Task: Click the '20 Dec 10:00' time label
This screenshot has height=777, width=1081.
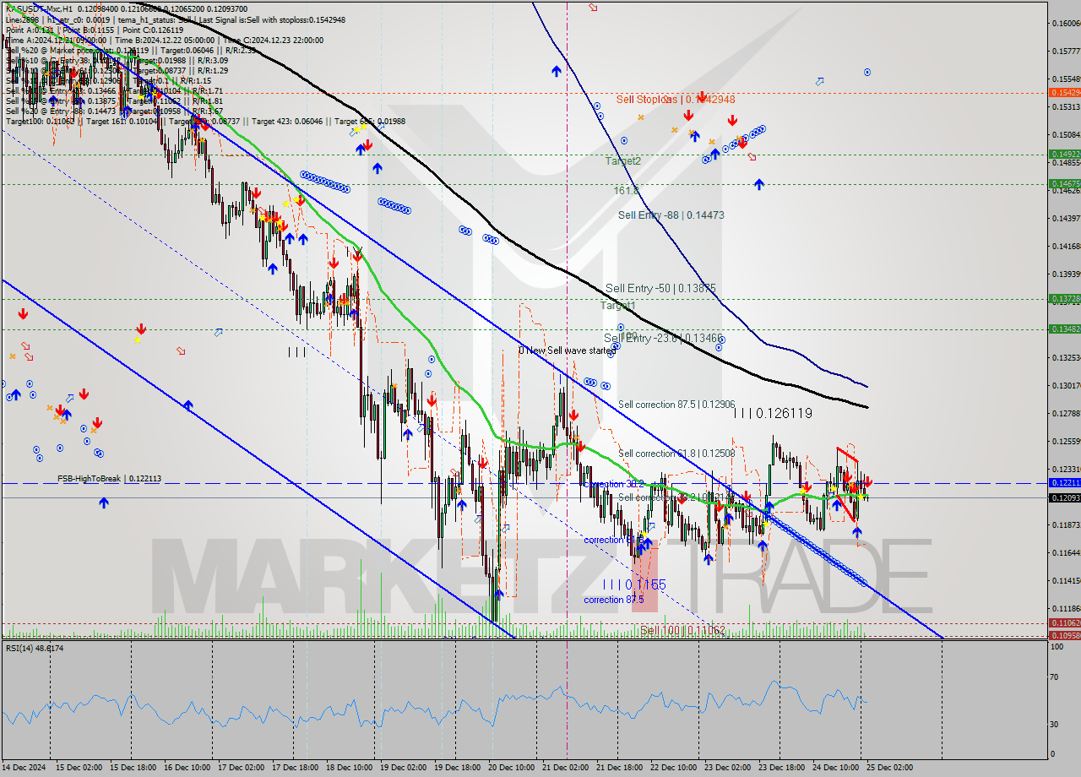Action: [x=511, y=768]
